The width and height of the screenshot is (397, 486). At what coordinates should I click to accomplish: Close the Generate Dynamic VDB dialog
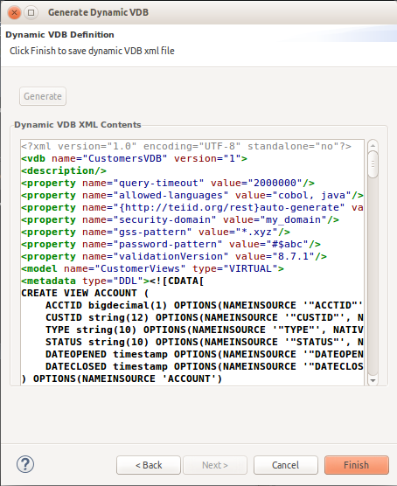point(14,13)
